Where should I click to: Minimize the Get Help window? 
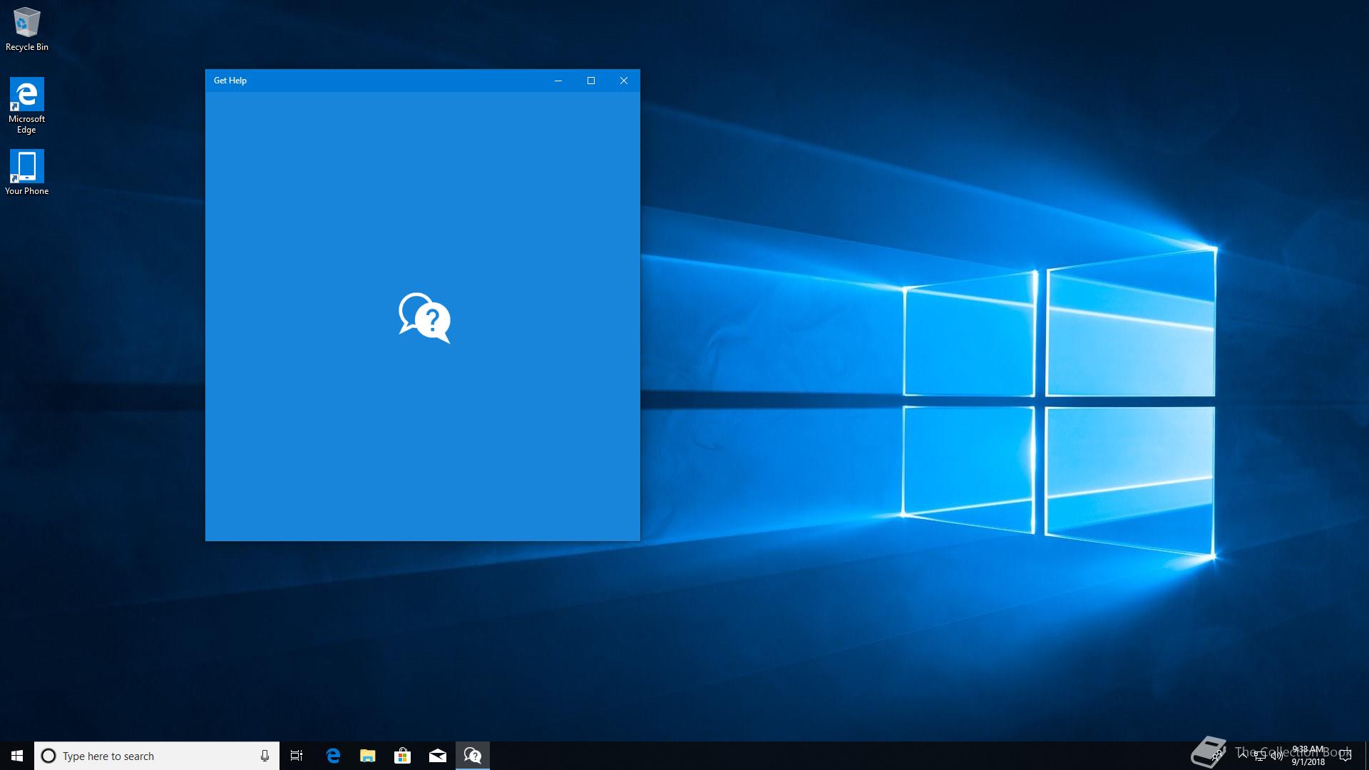(x=558, y=81)
